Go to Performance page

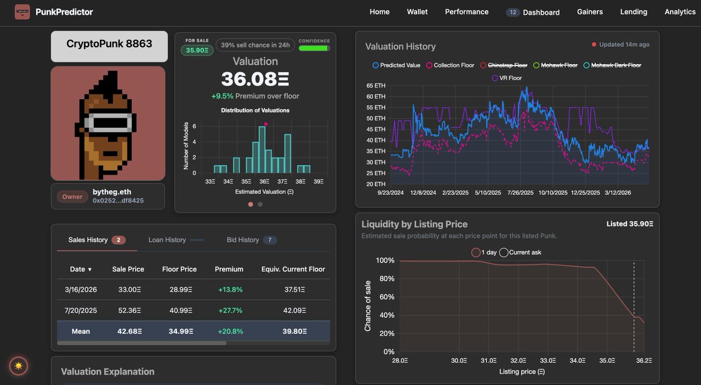467,12
